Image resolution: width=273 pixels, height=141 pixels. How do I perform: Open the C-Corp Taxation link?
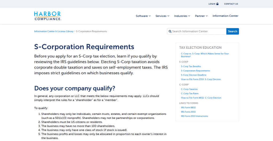click(x=189, y=89)
